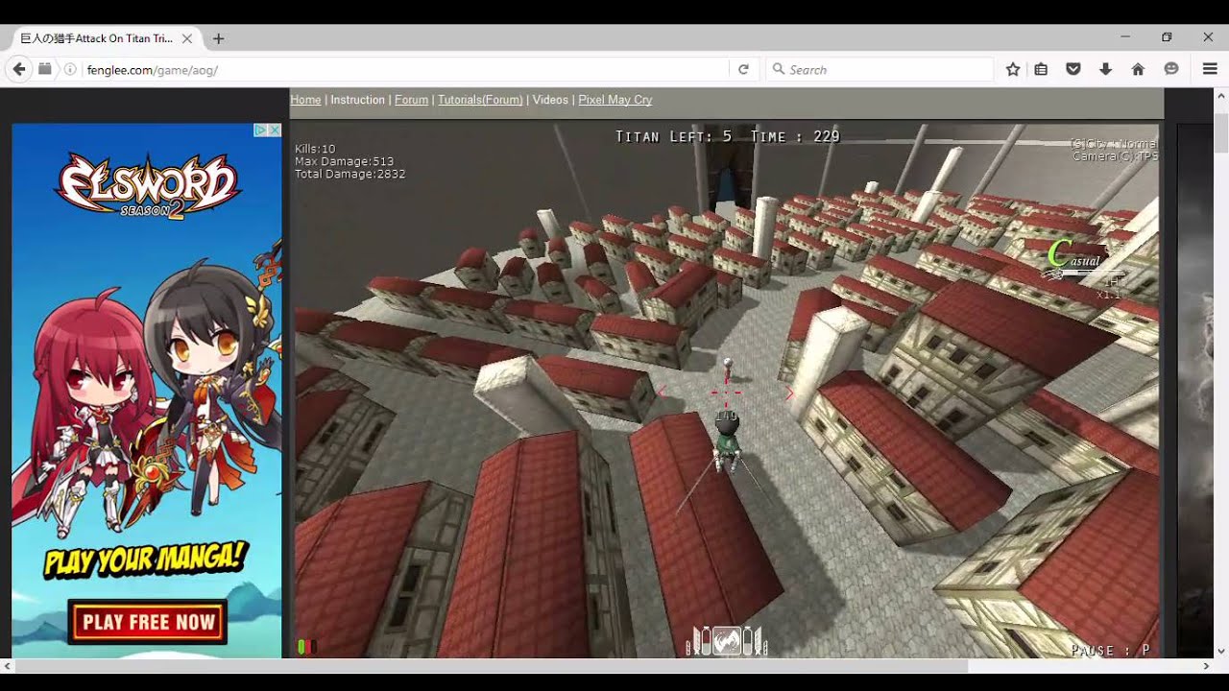Open a new tab with plus button
This screenshot has width=1229, height=691.
[x=218, y=38]
